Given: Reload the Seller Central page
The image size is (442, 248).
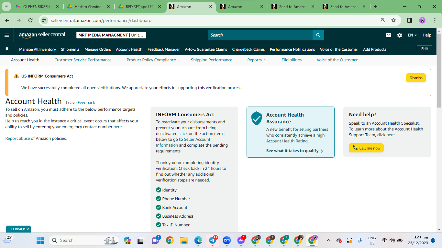Looking at the screenshot, I should [x=30, y=20].
